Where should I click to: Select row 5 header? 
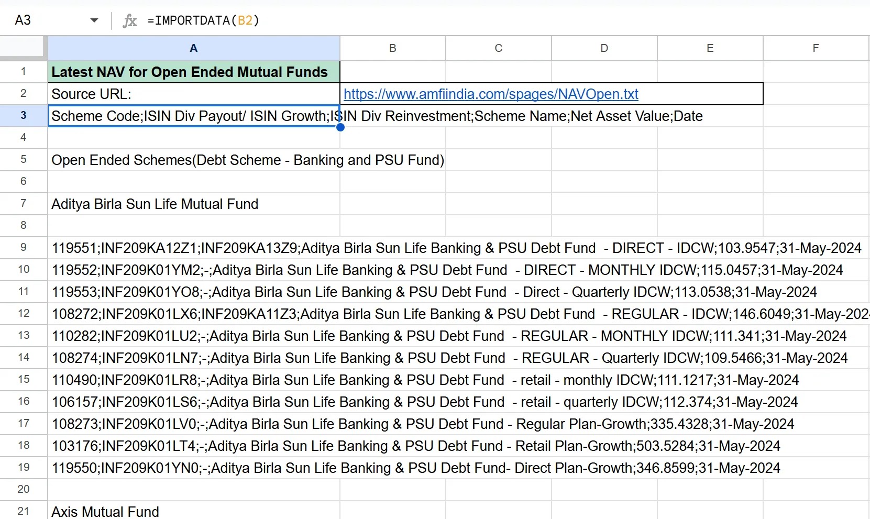(x=24, y=160)
